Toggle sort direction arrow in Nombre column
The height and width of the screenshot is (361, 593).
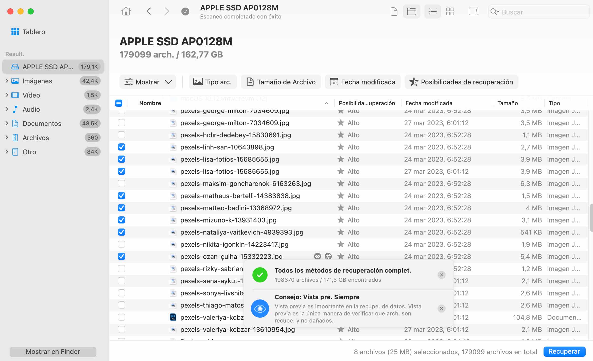tap(326, 103)
